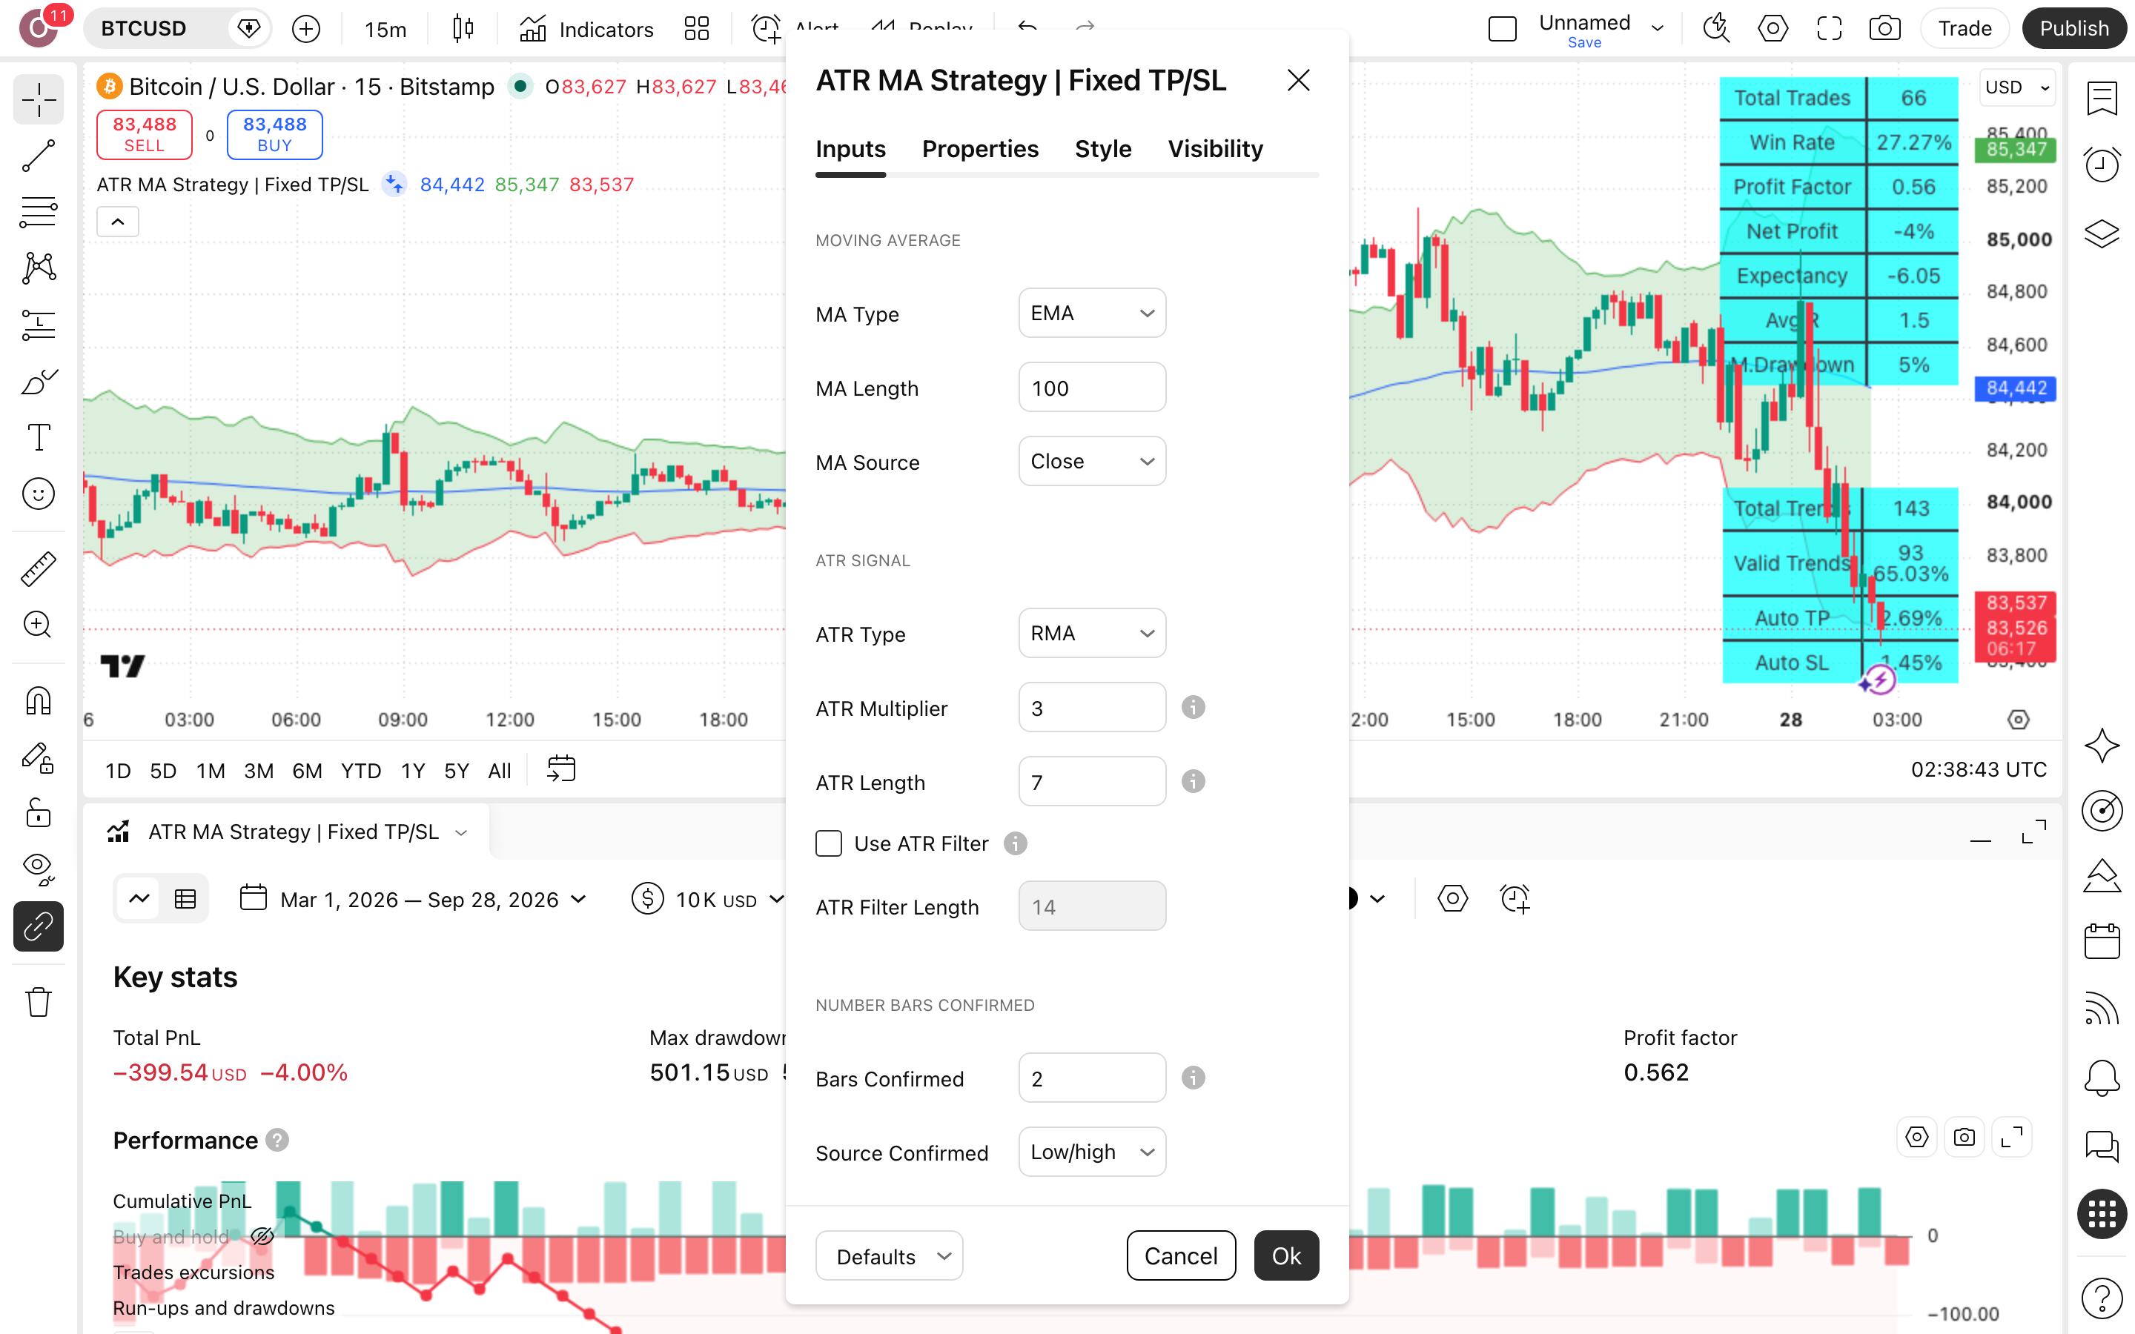
Task: Open the watchlist panel in right sidebar
Action: [x=2102, y=98]
